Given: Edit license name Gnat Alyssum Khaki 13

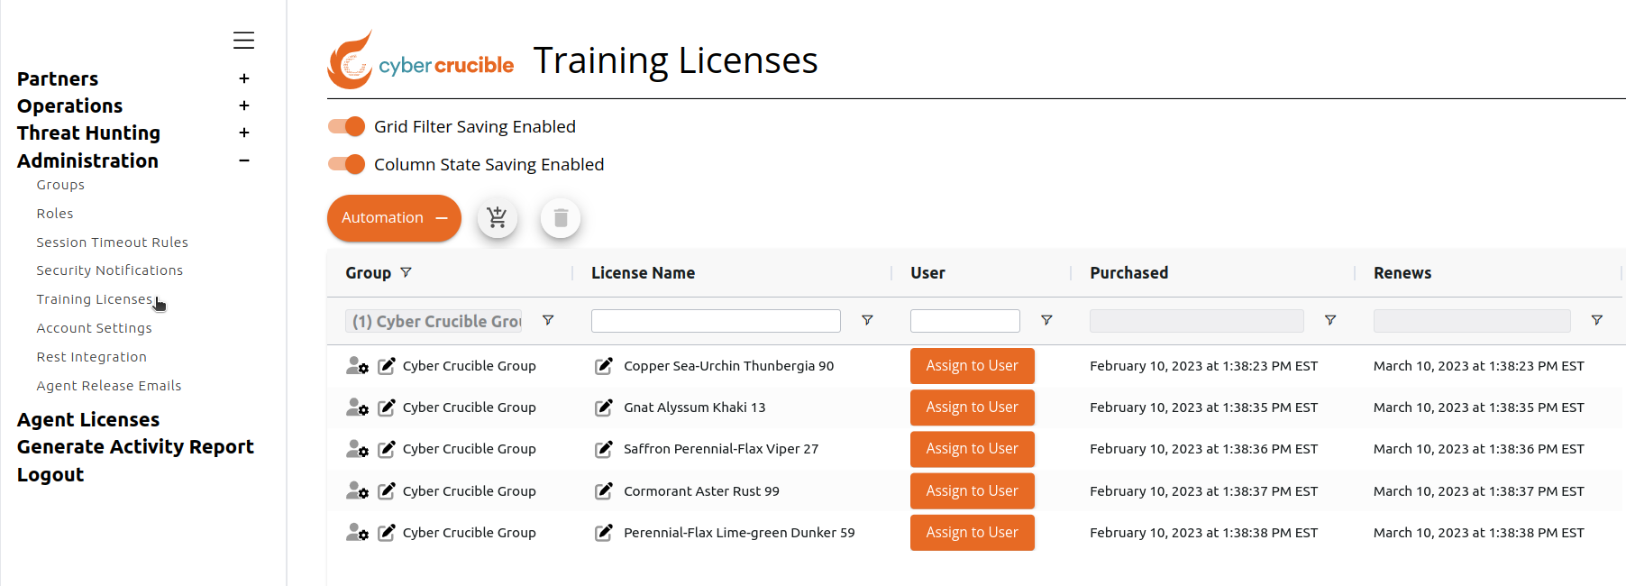Looking at the screenshot, I should click(604, 407).
